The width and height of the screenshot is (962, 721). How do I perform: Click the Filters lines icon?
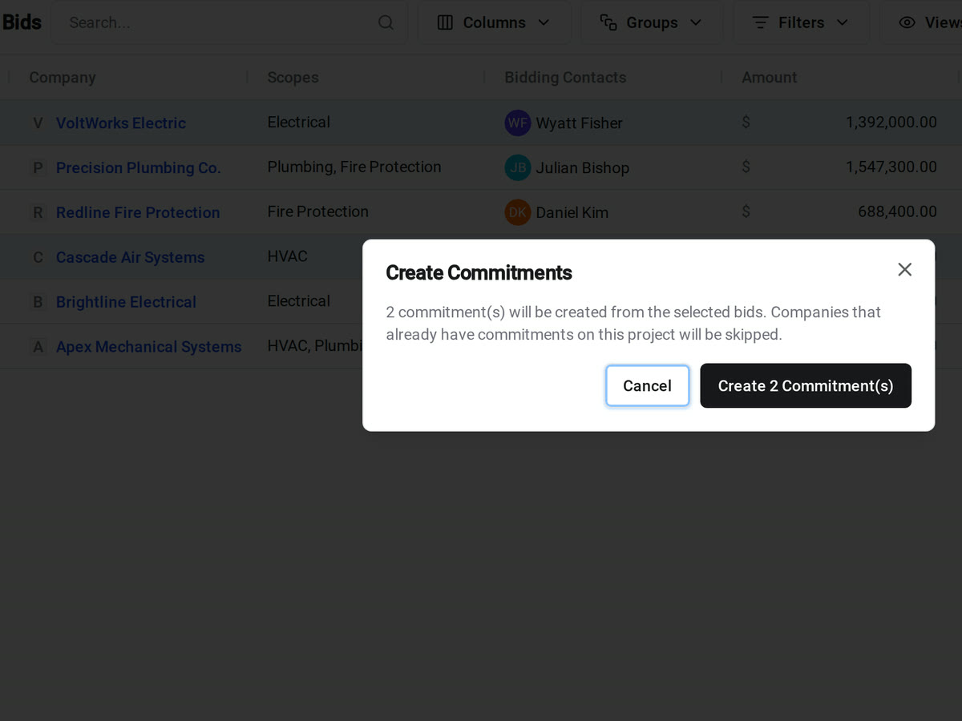point(761,22)
